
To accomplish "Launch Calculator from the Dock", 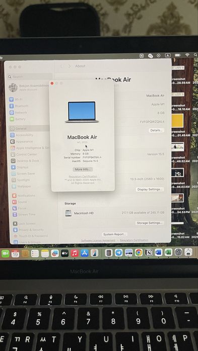I will [x=109, y=253].
